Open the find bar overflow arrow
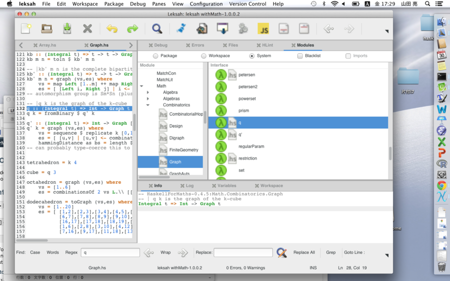This screenshot has height=281, width=450. 386,255
